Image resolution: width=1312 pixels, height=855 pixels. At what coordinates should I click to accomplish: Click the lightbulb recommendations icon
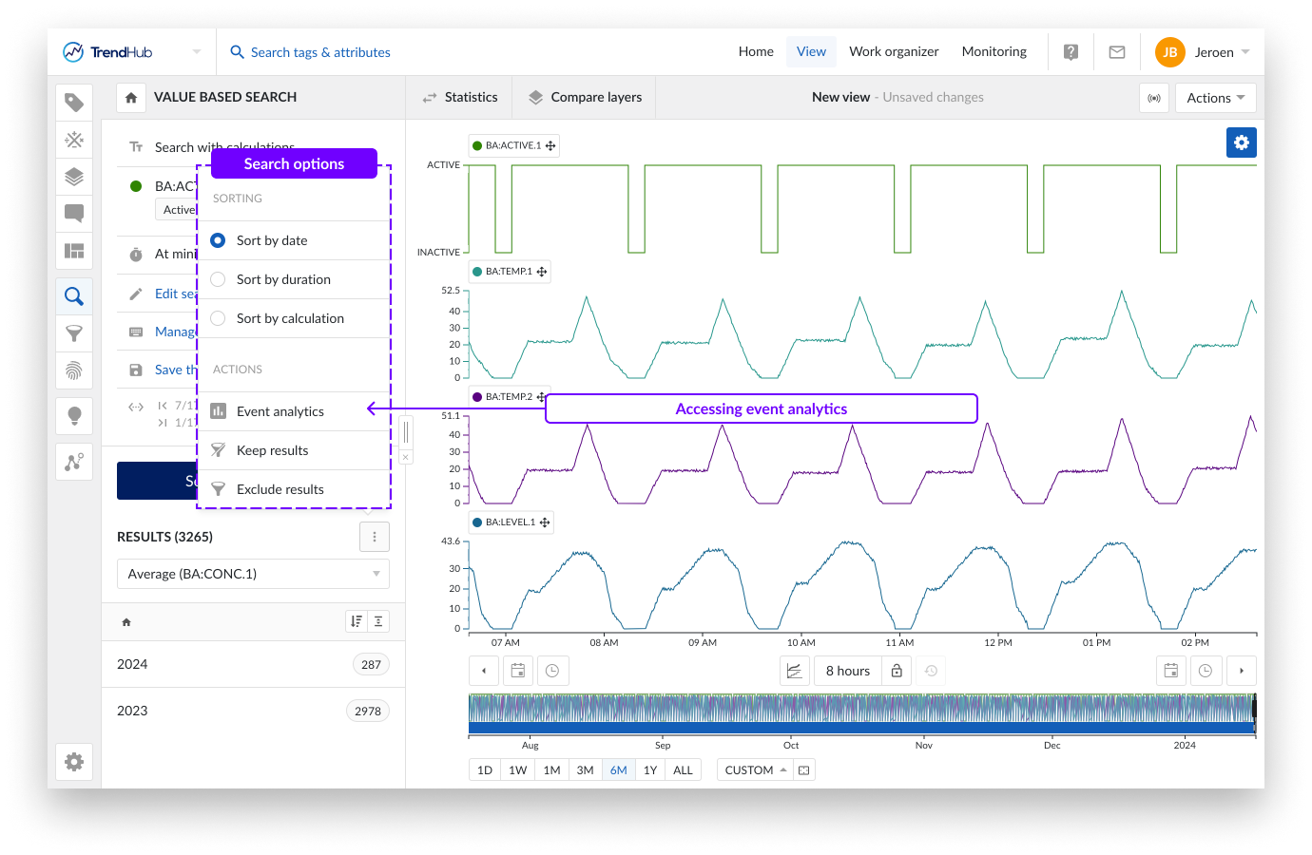coord(74,415)
